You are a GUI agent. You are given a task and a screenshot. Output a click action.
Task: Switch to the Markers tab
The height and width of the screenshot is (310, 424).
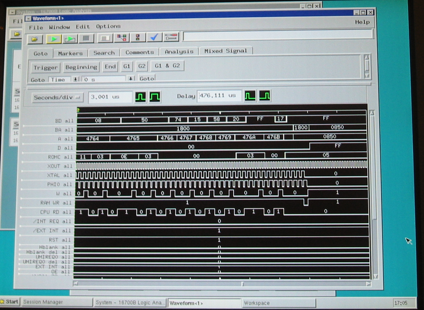point(70,53)
